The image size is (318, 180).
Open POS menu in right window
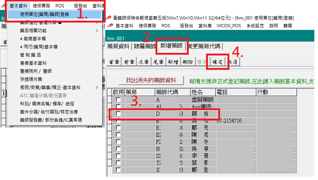tap(166, 26)
